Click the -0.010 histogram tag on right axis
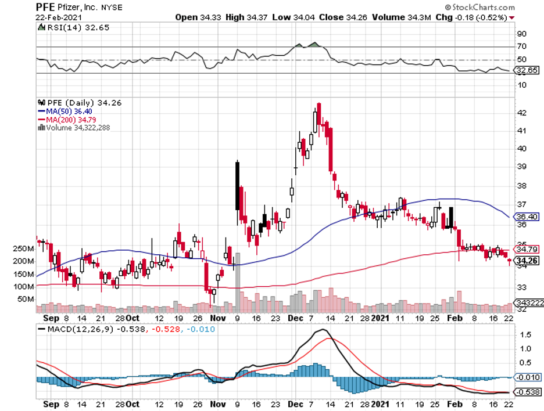The image size is (544, 411). tap(527, 377)
